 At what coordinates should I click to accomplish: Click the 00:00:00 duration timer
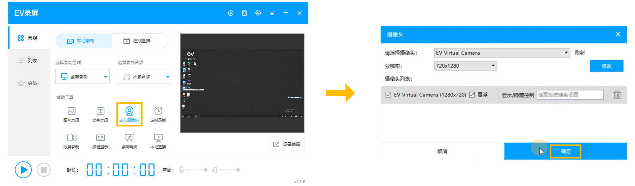(x=121, y=170)
